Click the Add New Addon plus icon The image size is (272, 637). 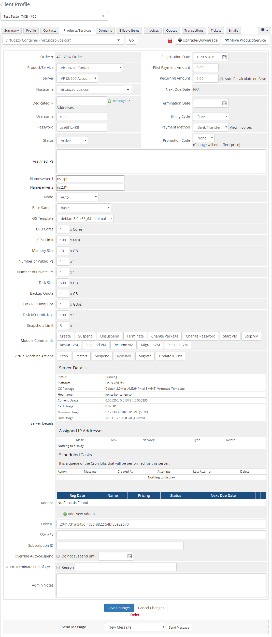tap(65, 514)
